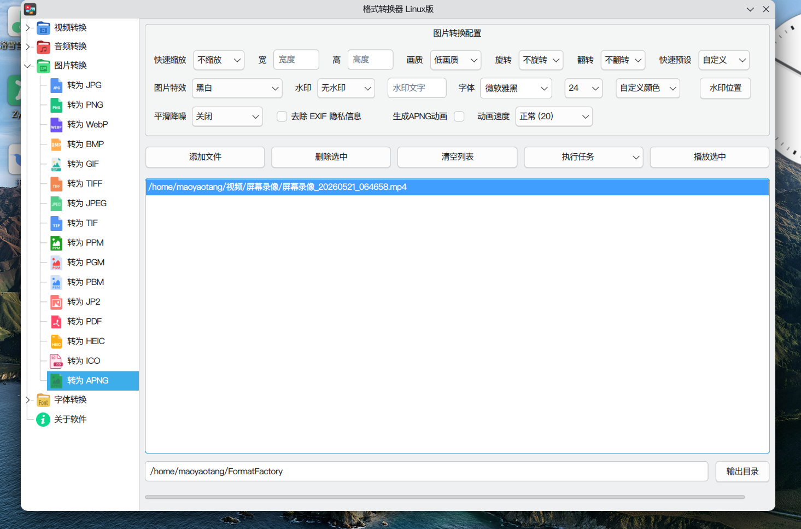Click the PPM file icon
This screenshot has height=529, width=801.
(56, 243)
